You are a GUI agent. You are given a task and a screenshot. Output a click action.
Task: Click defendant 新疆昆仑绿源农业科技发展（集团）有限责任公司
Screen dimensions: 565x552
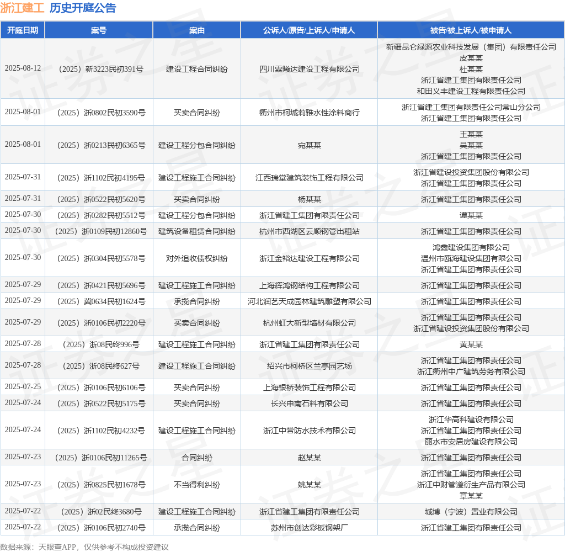tap(471, 47)
